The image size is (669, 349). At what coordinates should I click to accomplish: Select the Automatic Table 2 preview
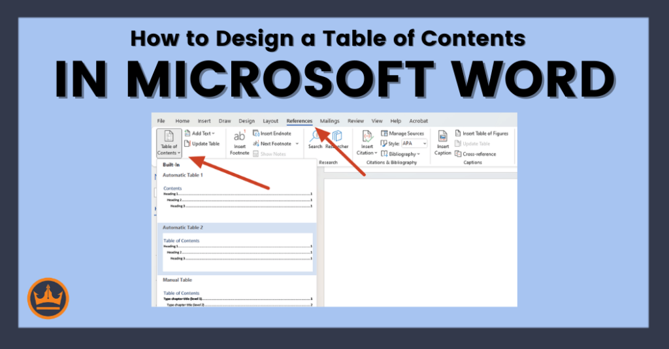(x=238, y=251)
